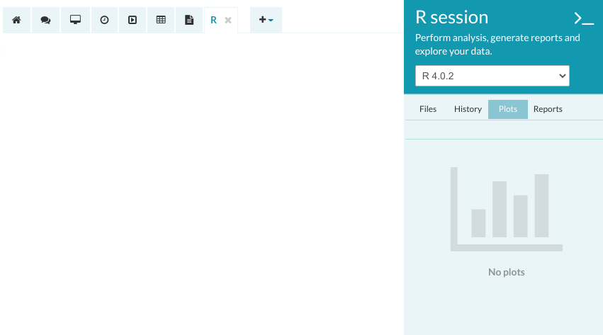
Task: Click the bar chart placeholder image
Action: [506, 209]
